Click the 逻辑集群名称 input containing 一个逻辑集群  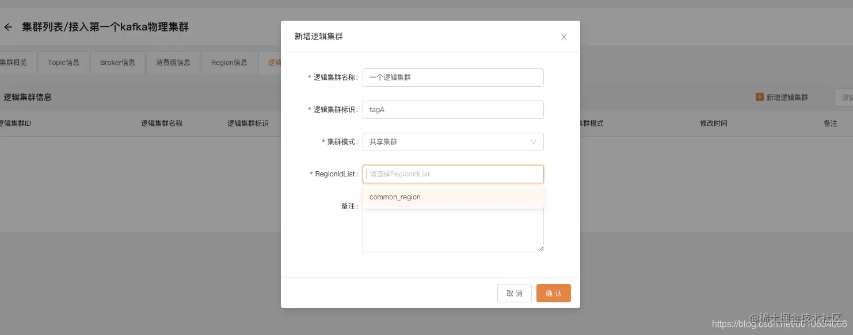[x=453, y=78]
